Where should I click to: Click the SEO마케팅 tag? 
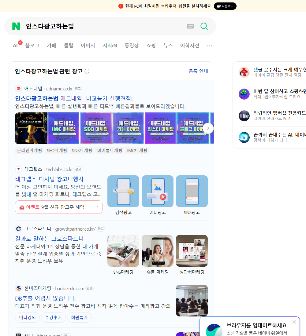57,150
